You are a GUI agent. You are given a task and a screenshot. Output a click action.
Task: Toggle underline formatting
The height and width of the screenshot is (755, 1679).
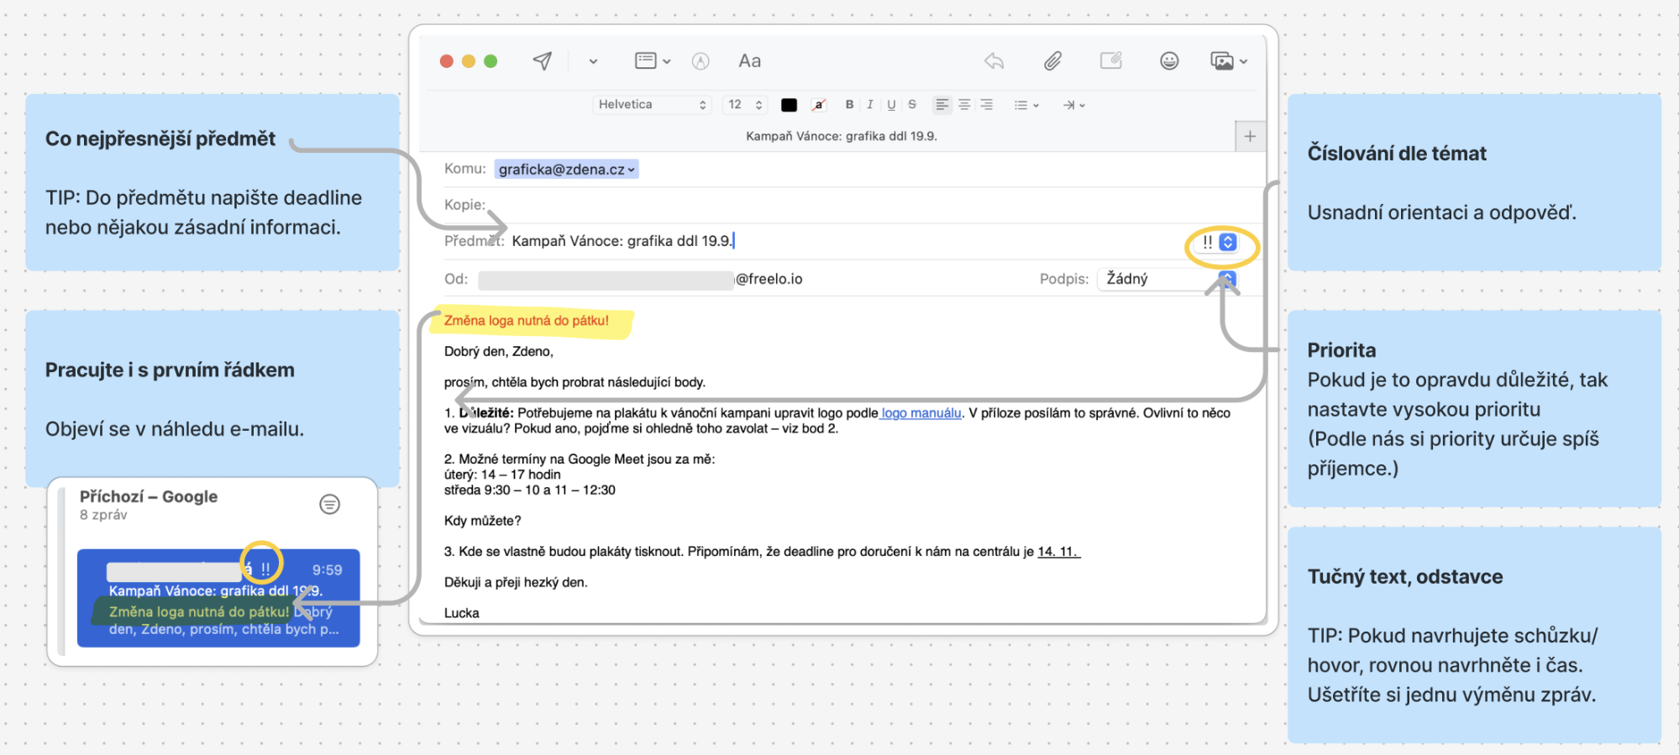coord(891,105)
